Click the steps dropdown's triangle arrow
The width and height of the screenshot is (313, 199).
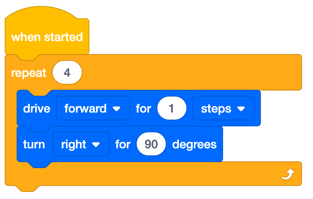(241, 109)
